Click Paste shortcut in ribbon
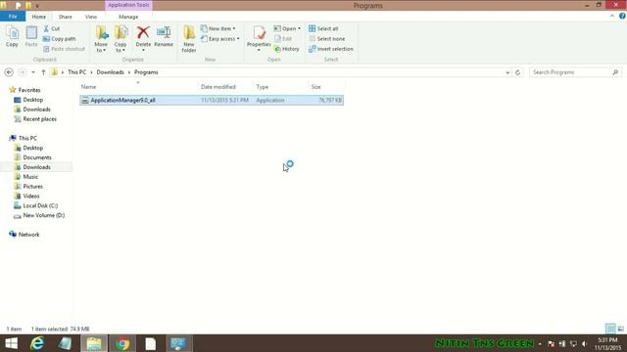 click(x=64, y=49)
